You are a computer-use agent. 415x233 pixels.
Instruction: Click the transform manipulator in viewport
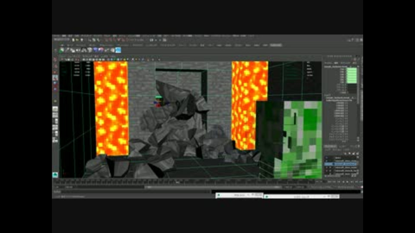click(159, 102)
